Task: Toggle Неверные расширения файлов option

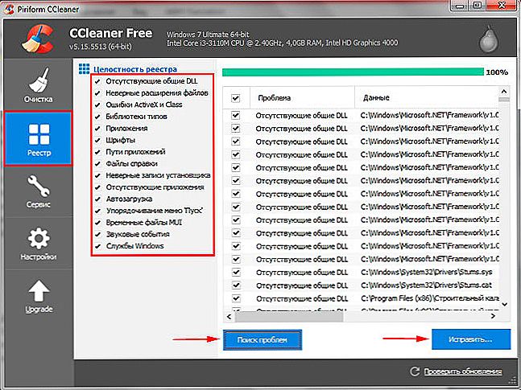Action: 97,93
